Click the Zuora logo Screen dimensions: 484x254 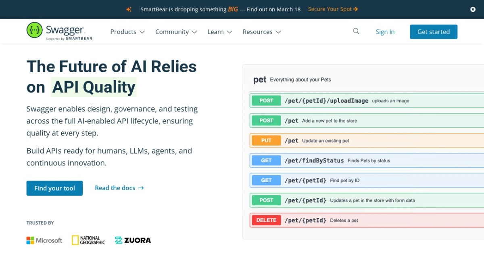pos(133,240)
